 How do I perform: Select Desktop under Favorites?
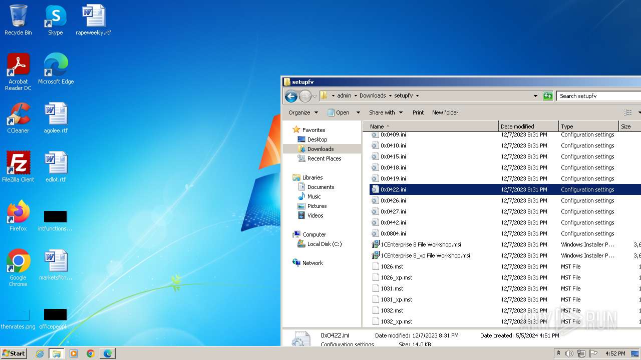pos(317,139)
